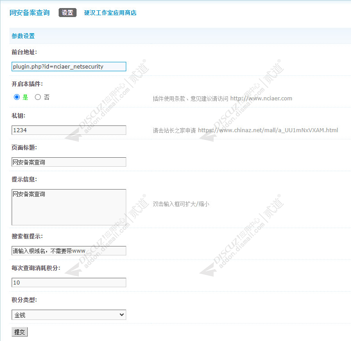The height and width of the screenshot is (341, 351).
Task: Select the 是 radio button
Action: click(17, 97)
